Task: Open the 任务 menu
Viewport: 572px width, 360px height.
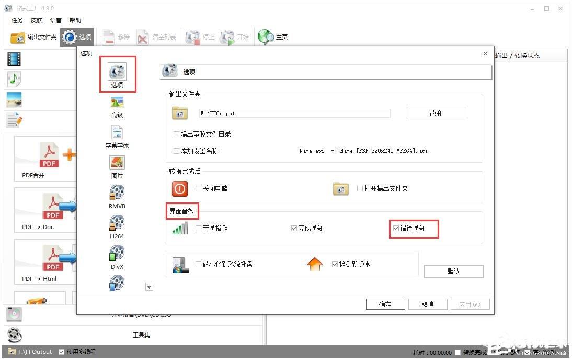Action: coord(17,20)
